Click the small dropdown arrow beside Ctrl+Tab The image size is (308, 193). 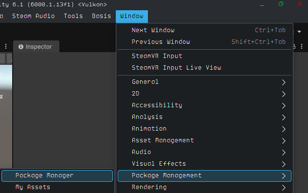point(299,32)
